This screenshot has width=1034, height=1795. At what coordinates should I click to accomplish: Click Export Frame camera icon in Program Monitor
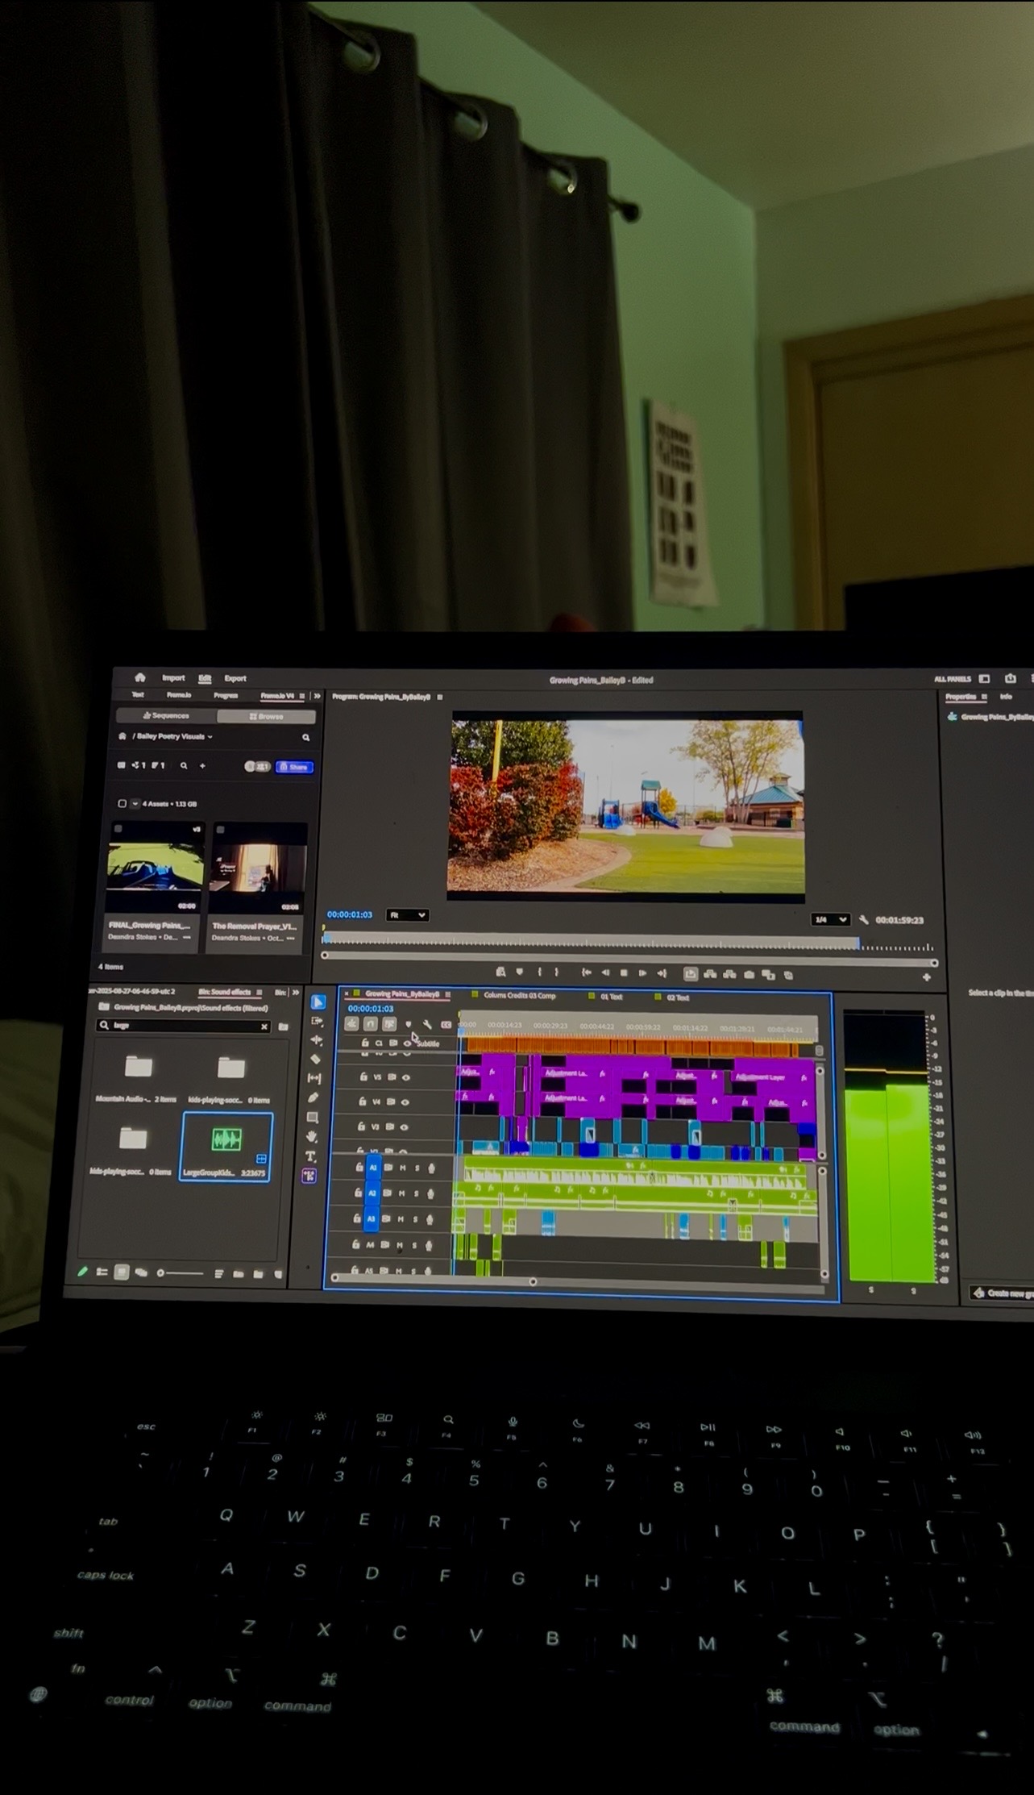point(749,975)
